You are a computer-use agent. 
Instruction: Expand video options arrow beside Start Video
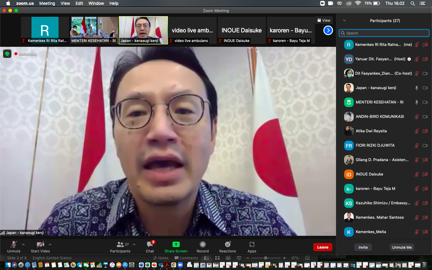(x=50, y=244)
